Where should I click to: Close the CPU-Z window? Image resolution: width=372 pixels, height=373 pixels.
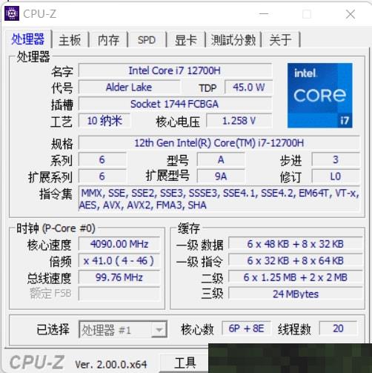[x=351, y=14]
